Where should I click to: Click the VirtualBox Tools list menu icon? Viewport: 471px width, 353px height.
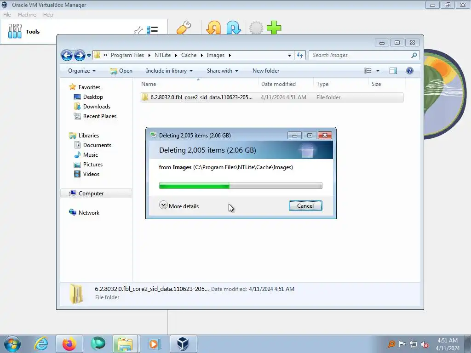tap(152, 29)
